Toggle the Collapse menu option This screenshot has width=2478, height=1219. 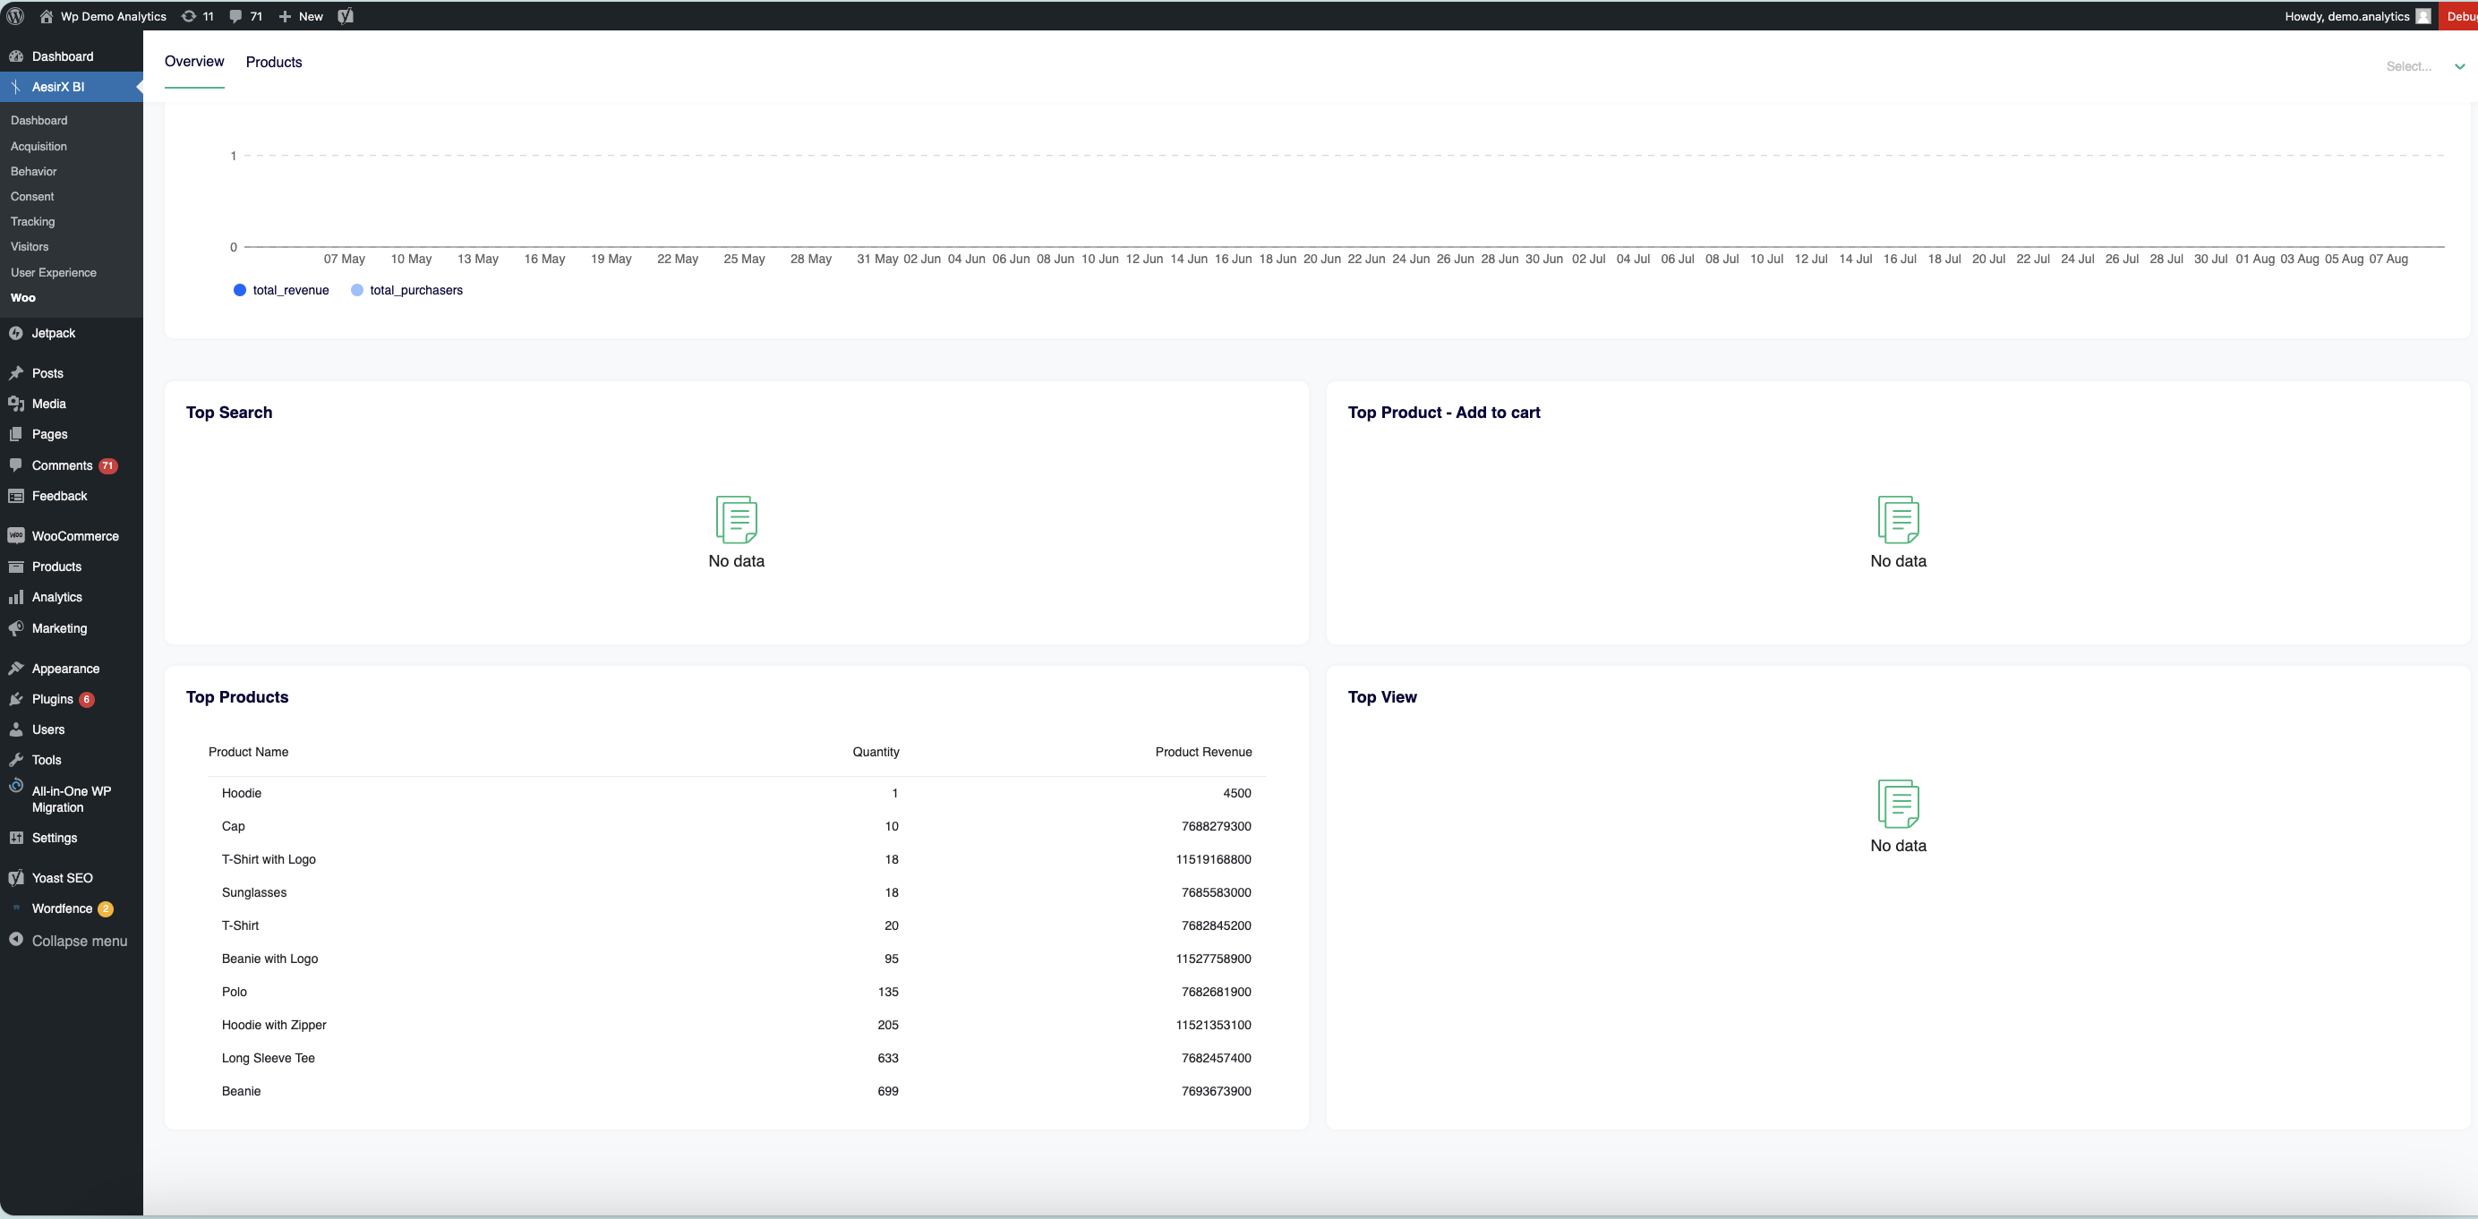79,940
